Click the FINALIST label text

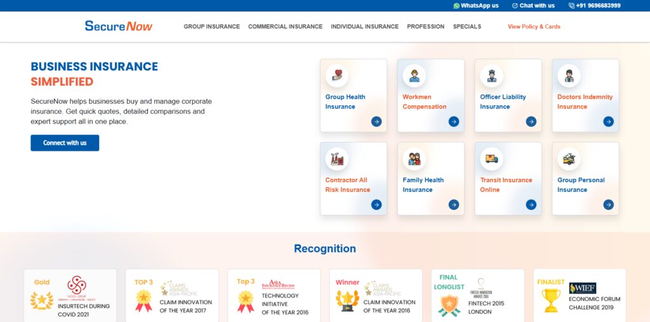[551, 282]
